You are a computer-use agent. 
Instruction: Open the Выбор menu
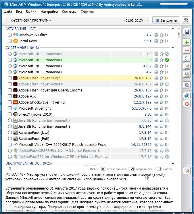(x=31, y=12)
